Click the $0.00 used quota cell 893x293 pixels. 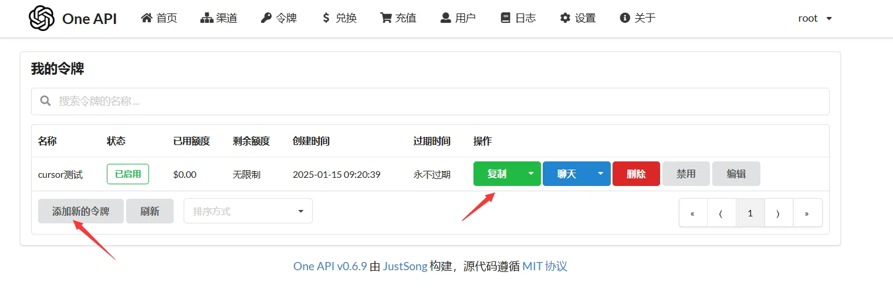point(185,174)
